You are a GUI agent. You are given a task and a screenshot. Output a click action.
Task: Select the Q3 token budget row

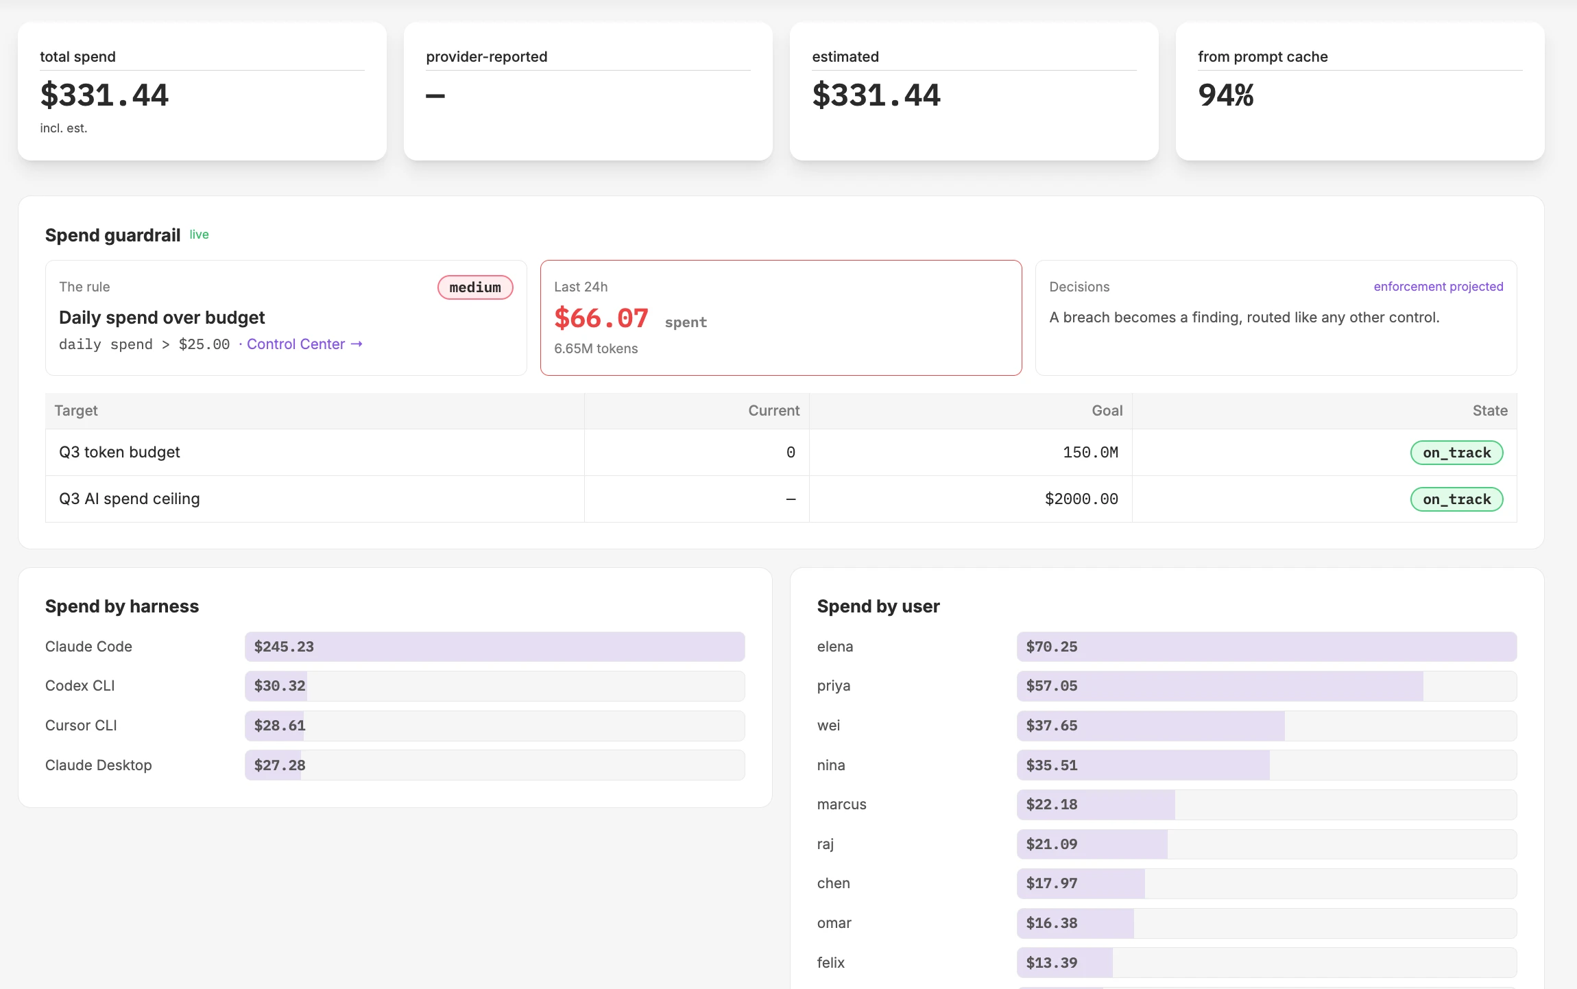[781, 453]
